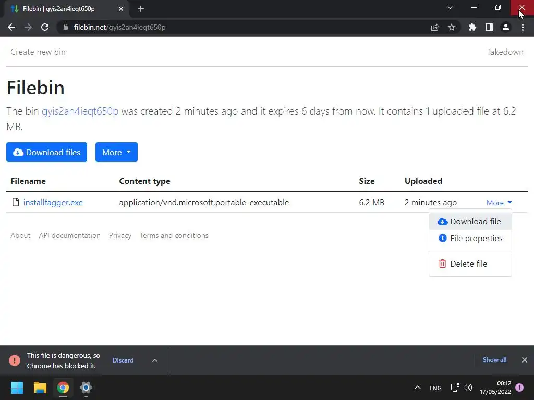534x400 pixels.
Task: Click the lock icon in address bar
Action: coord(66,27)
